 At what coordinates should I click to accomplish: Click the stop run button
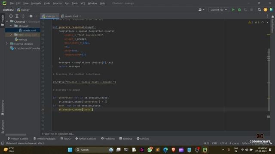coord(251,10)
